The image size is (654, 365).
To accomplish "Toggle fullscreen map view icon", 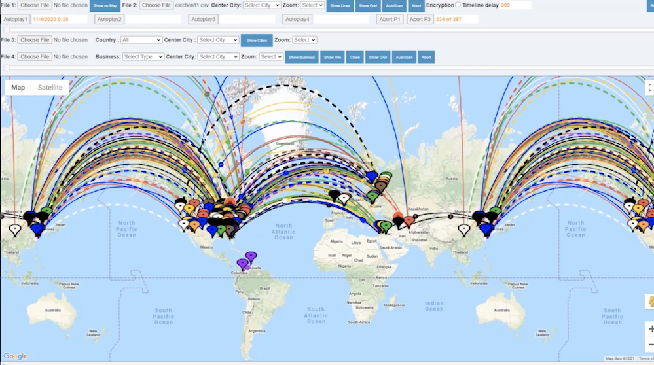I will [650, 87].
